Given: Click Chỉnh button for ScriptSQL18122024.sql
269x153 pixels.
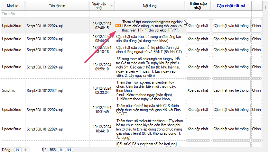Looking at the screenshot, I should 257,26.
